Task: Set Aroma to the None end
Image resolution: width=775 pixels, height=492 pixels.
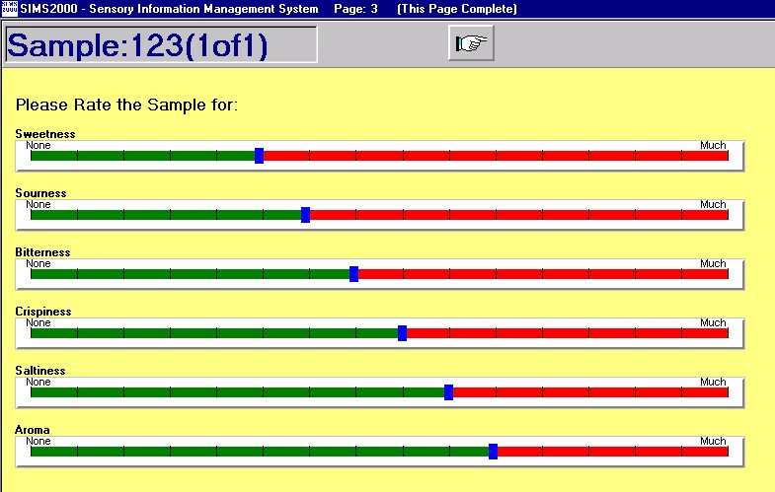Action: [x=33, y=452]
